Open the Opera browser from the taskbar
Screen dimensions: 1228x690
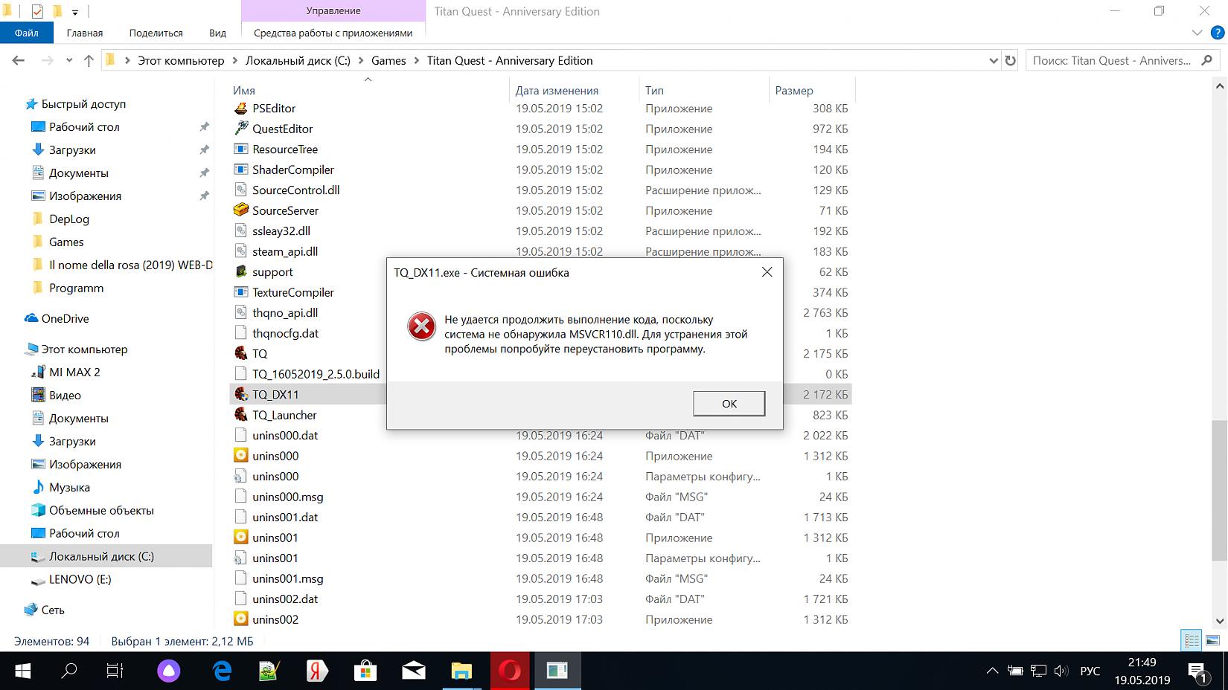[x=510, y=671]
